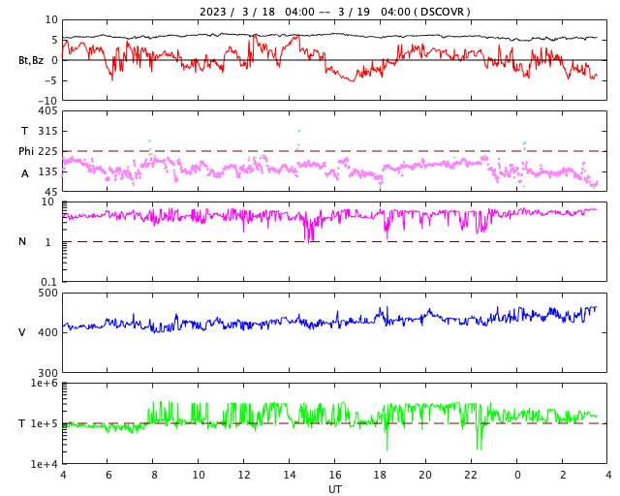Click the "T" label beside 1e+5
This screenshot has width=620, height=496.
tap(22, 423)
